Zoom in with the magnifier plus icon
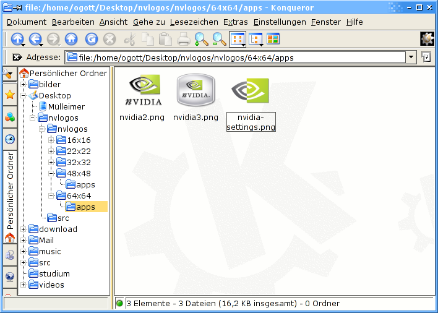 click(202, 39)
